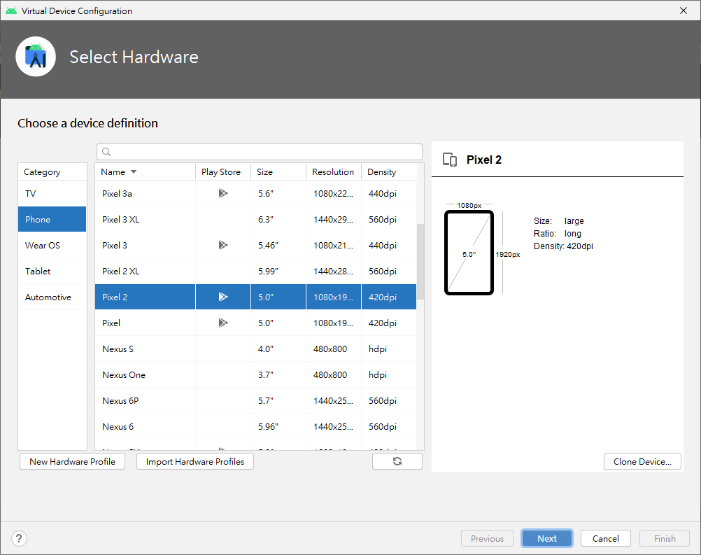Click the Play Store icon in the Pixel row
Image resolution: width=701 pixels, height=555 pixels.
pyautogui.click(x=223, y=323)
